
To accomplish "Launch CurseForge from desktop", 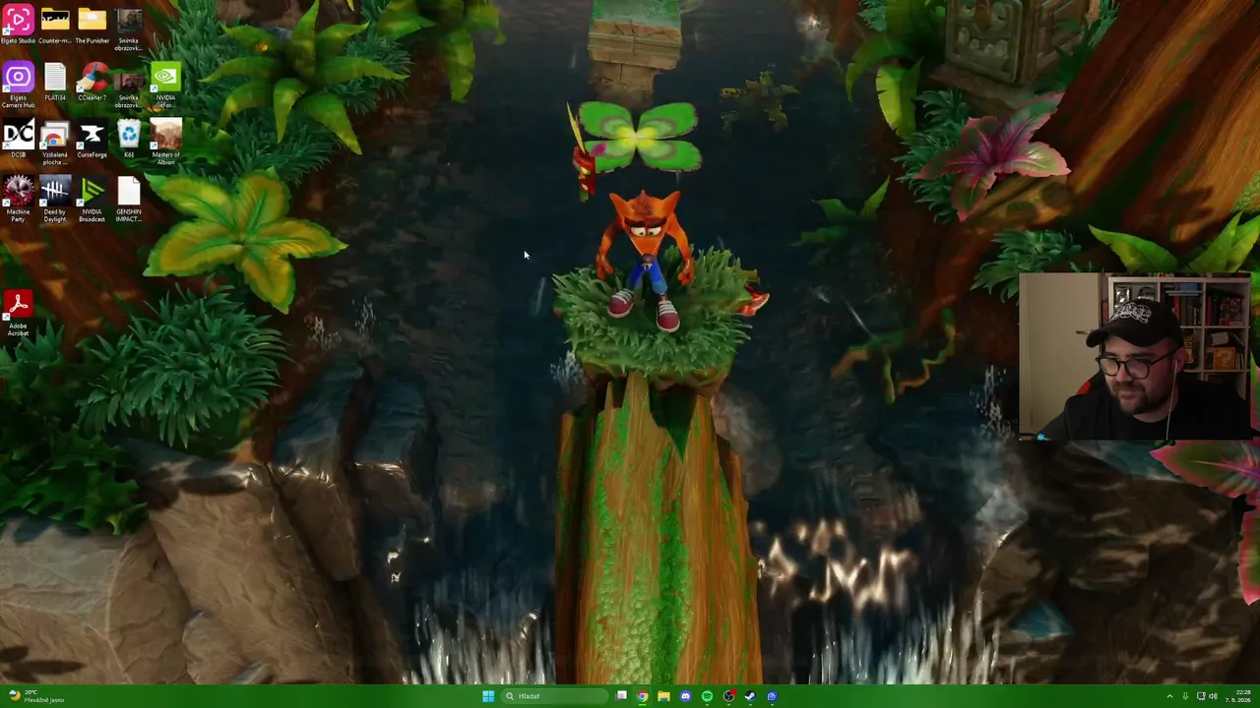I will (x=92, y=140).
